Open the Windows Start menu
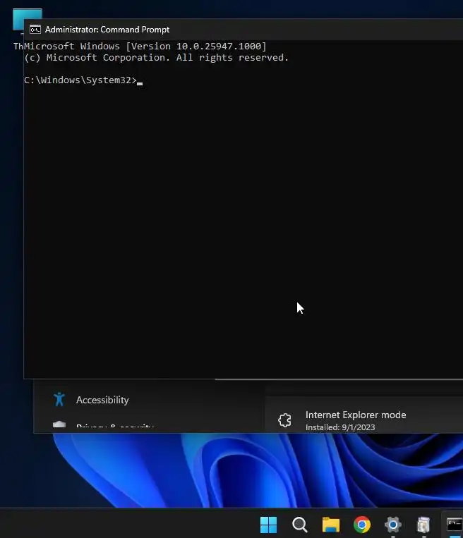 (269, 525)
